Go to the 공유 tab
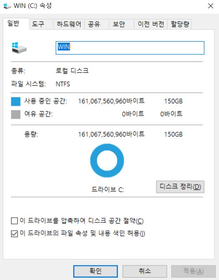The width and height of the screenshot is (219, 280). coord(97,24)
